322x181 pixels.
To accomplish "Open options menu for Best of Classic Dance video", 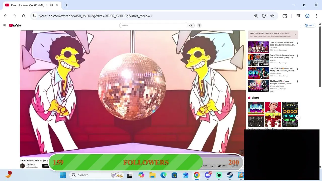I will (x=297, y=56).
